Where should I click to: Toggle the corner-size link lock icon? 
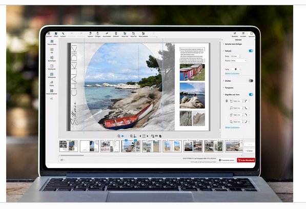pyautogui.click(x=227, y=101)
